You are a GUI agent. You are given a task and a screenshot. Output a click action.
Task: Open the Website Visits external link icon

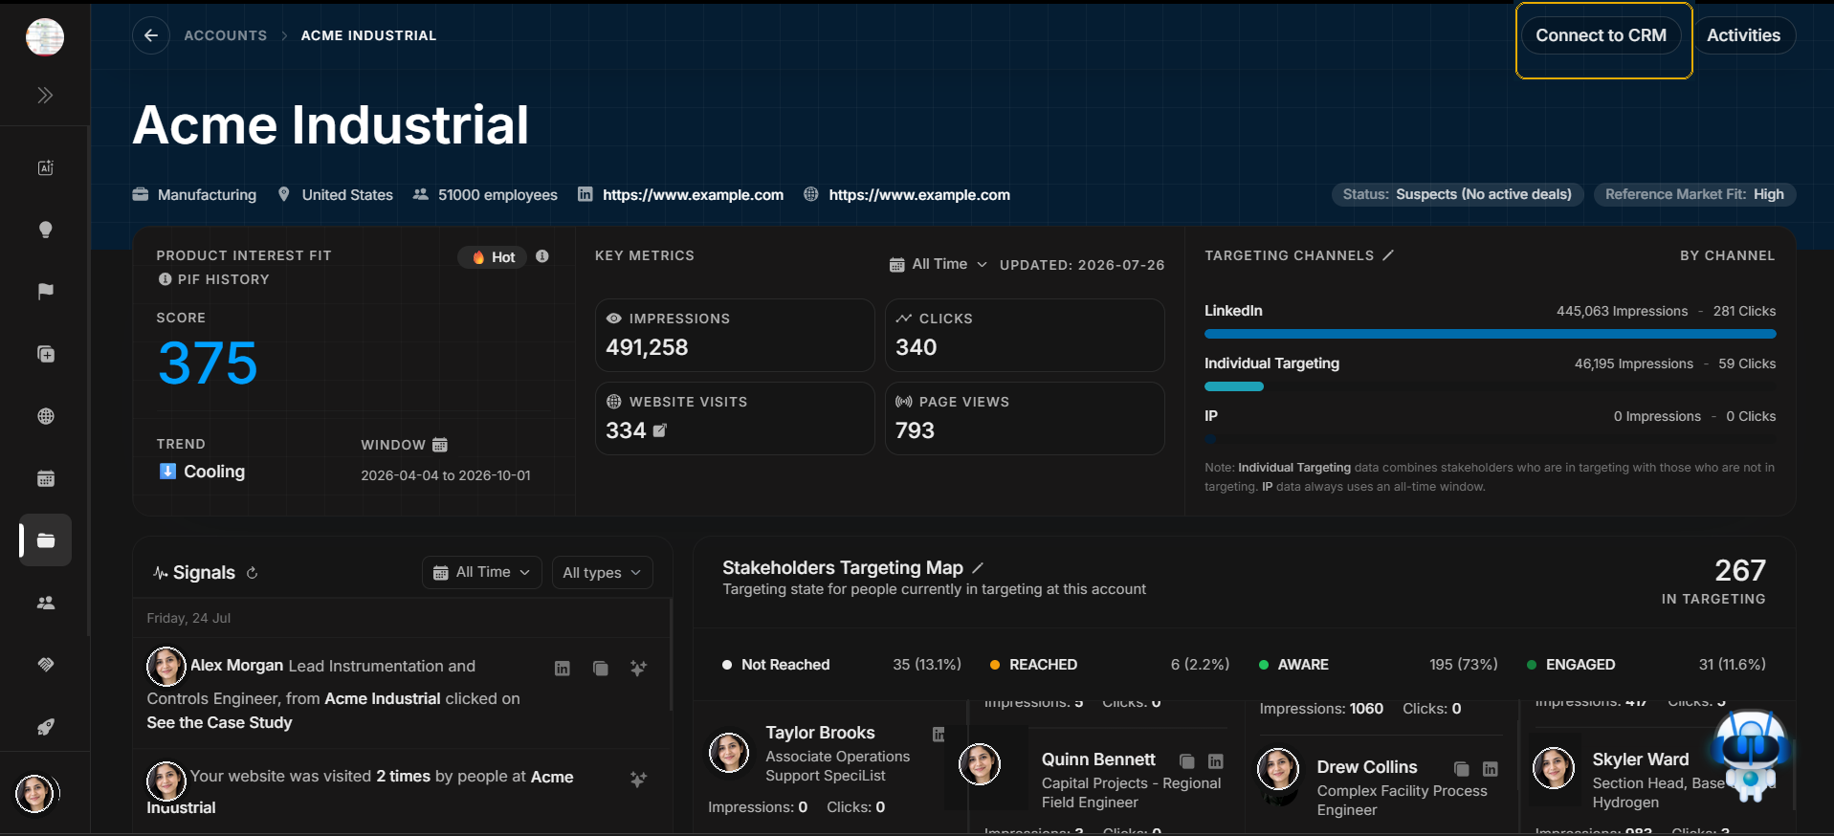[660, 430]
